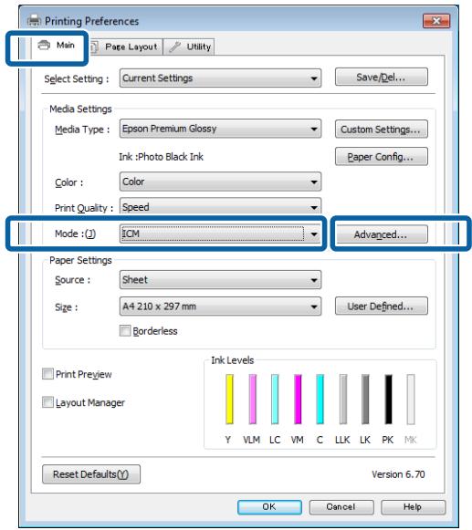Click the Paper Config... button
Screen dimensions: 472x530
tap(382, 157)
